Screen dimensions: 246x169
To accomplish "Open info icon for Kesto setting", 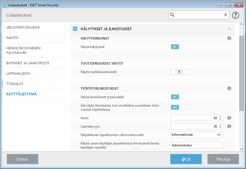I will [x=229, y=118].
